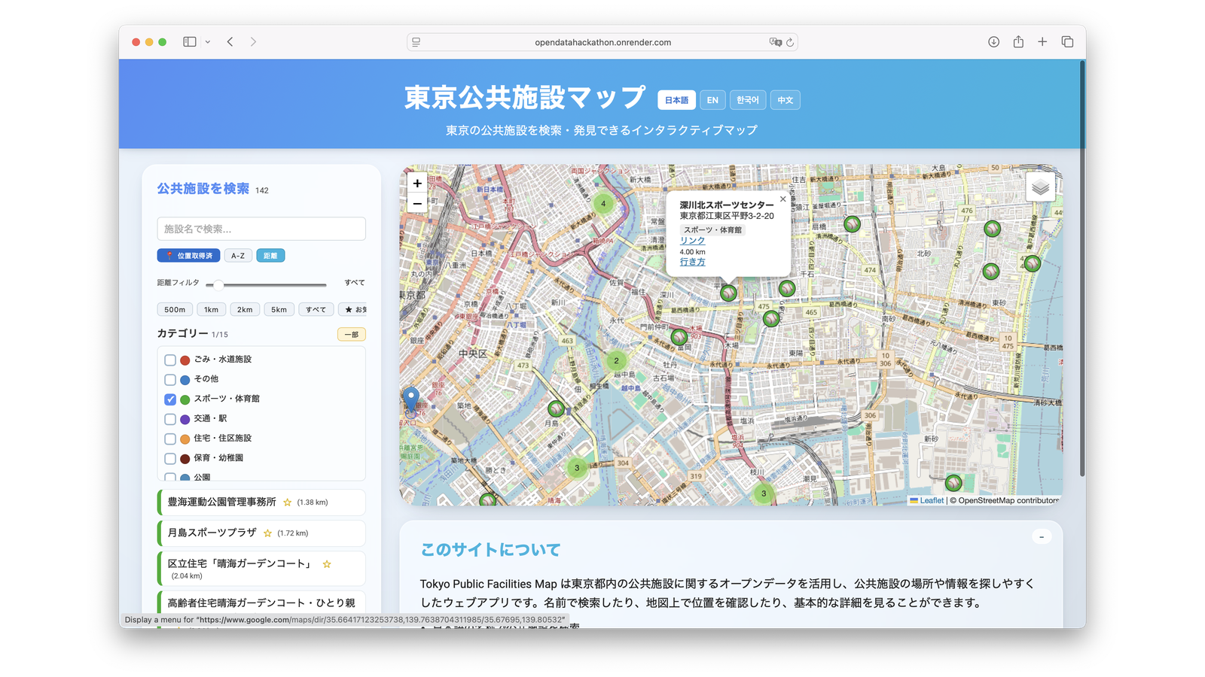The width and height of the screenshot is (1205, 677).
Task: Click the sports marker directly below the popup tip
Action: coord(728,293)
